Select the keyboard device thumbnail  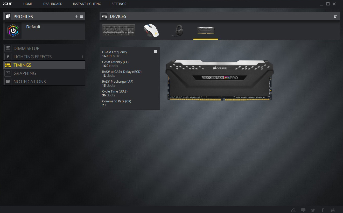118,30
